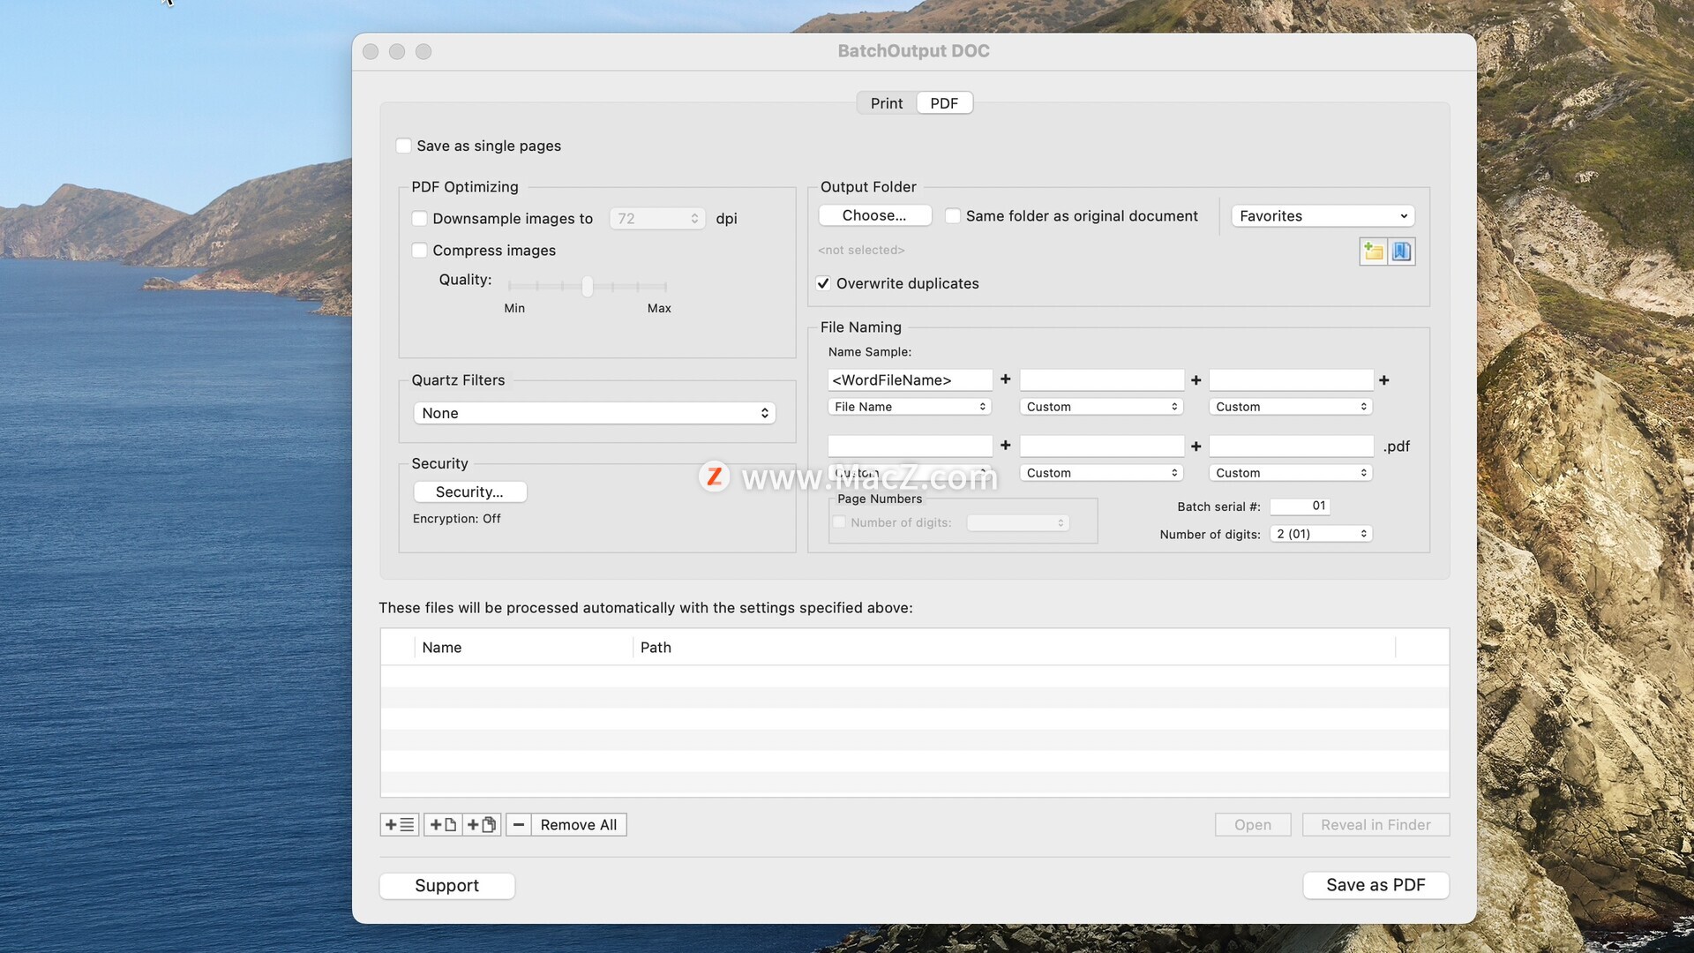This screenshot has height=953, width=1694.
Task: Click the Path column header
Action: 1014,648
